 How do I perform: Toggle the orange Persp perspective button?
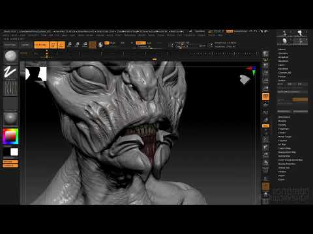[265, 96]
